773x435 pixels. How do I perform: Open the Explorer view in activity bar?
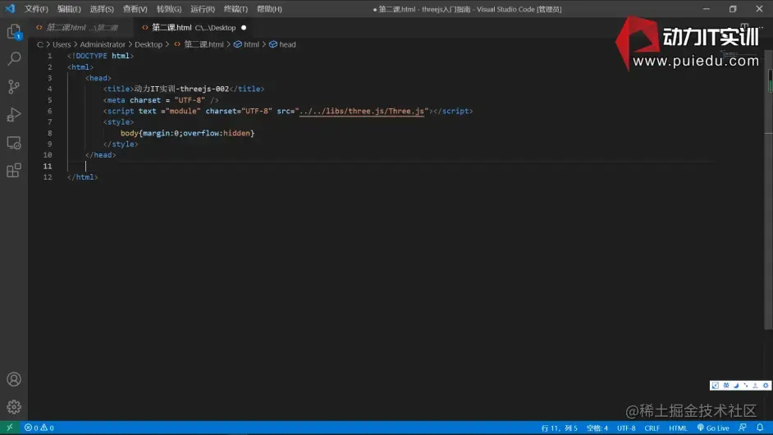pos(14,32)
